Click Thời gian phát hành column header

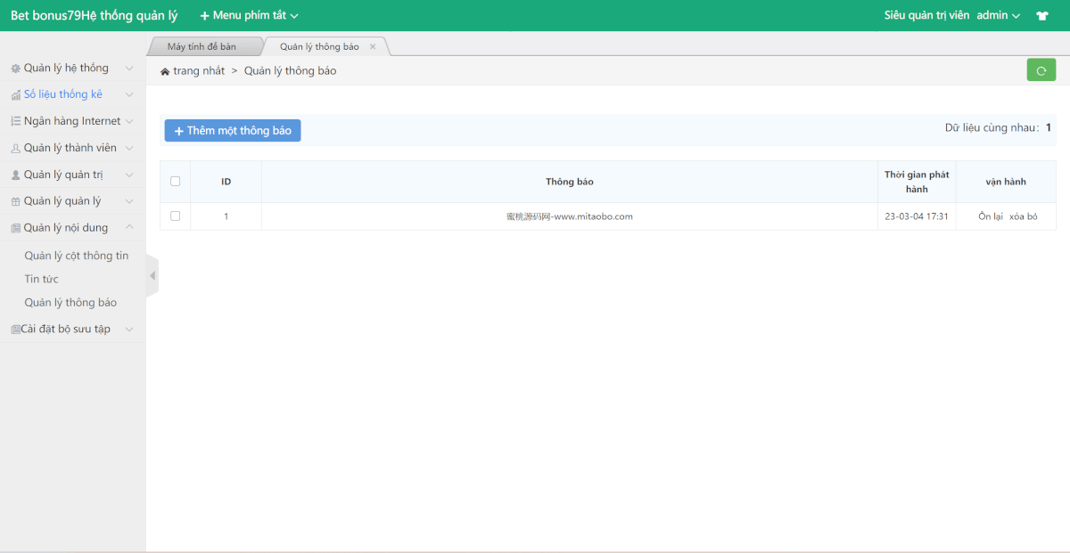[917, 182]
